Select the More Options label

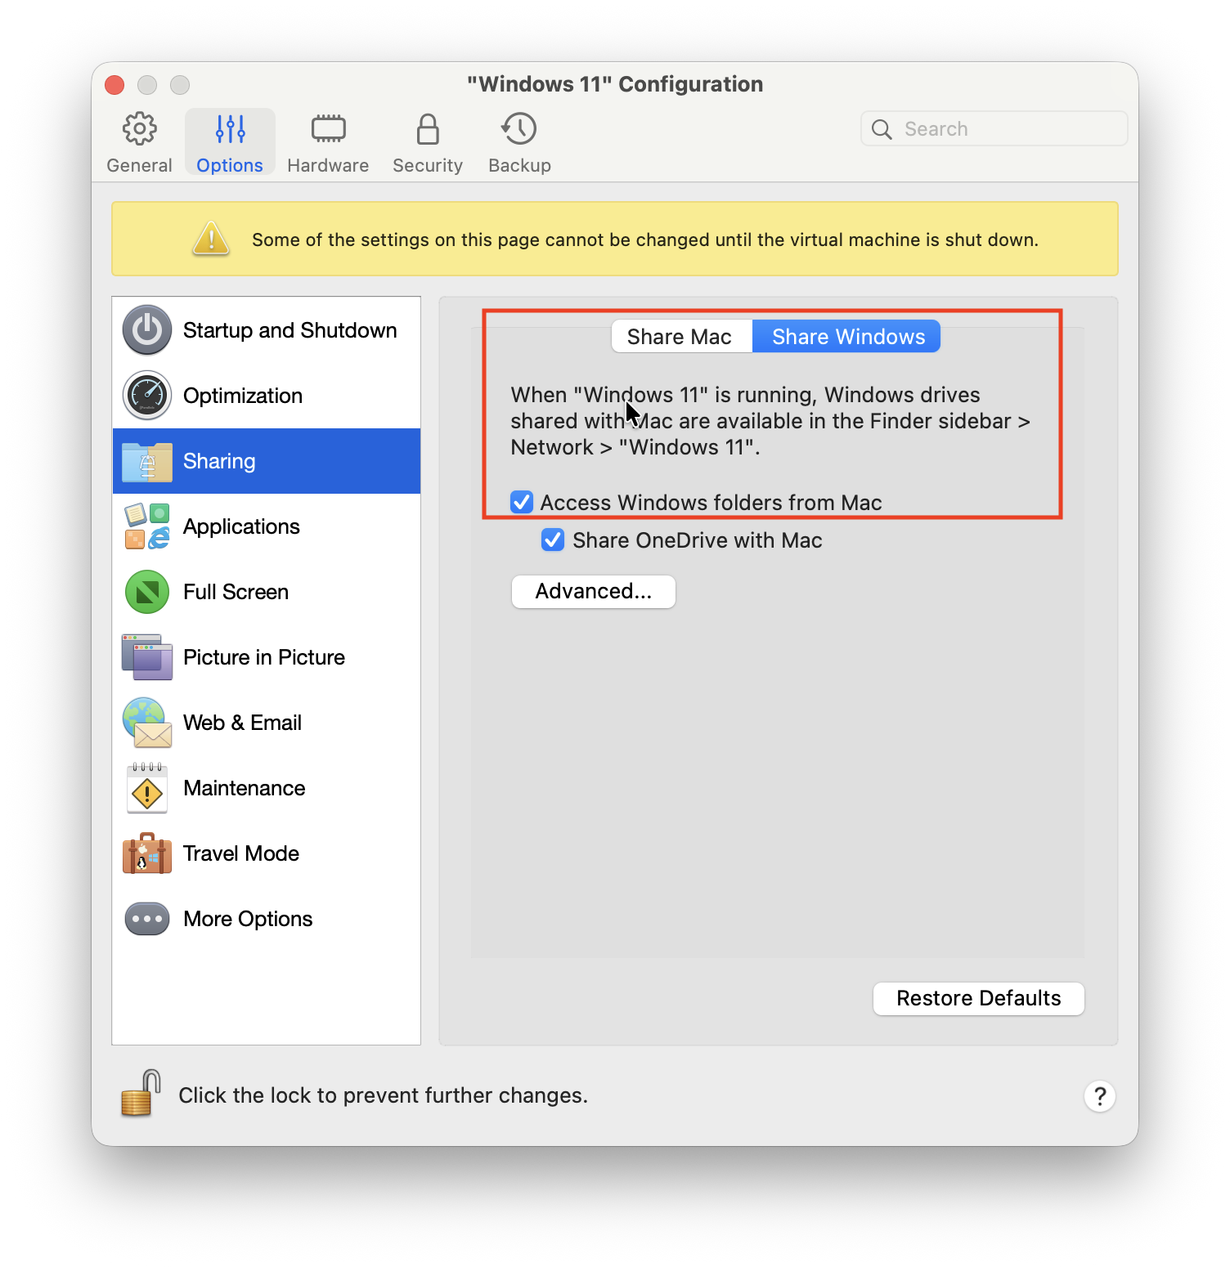point(248,919)
